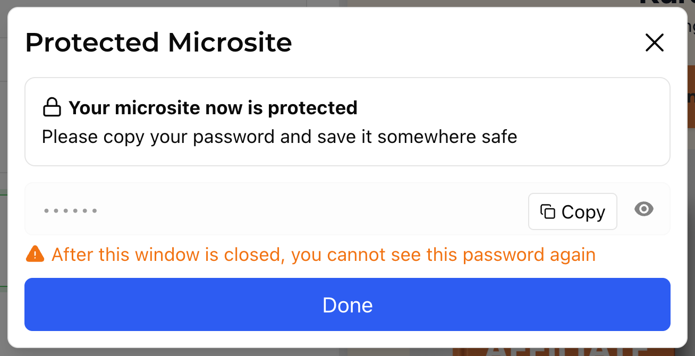This screenshot has height=356, width=695.
Task: Toggle password visibility with the eye icon
Action: [644, 209]
